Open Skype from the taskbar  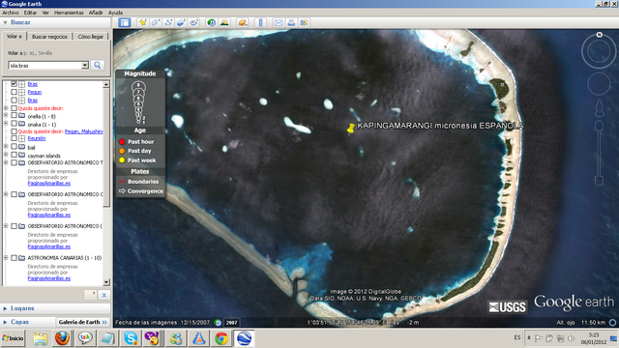coord(131,338)
